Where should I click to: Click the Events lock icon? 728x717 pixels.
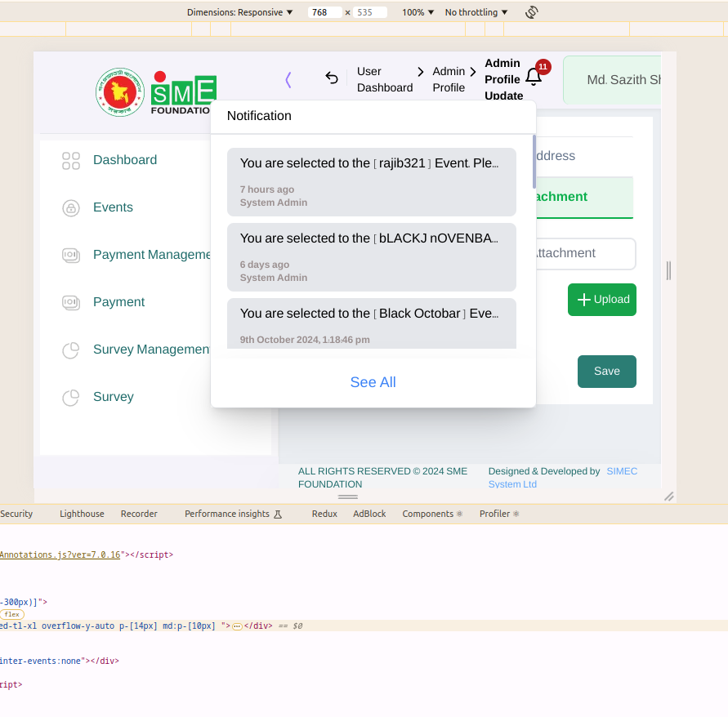(x=71, y=208)
